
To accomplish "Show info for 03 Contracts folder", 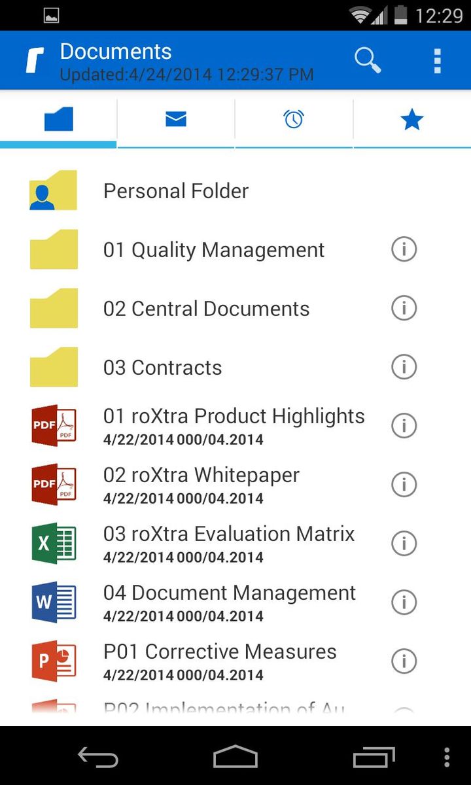I will click(404, 367).
